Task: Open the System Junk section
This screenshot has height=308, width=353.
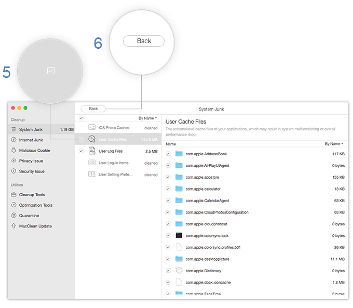Action: point(41,129)
